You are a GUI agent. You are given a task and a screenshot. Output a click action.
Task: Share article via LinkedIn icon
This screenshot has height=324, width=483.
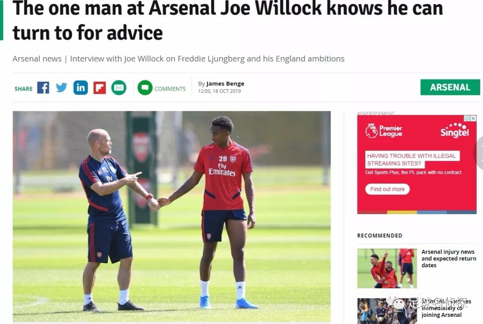(80, 88)
